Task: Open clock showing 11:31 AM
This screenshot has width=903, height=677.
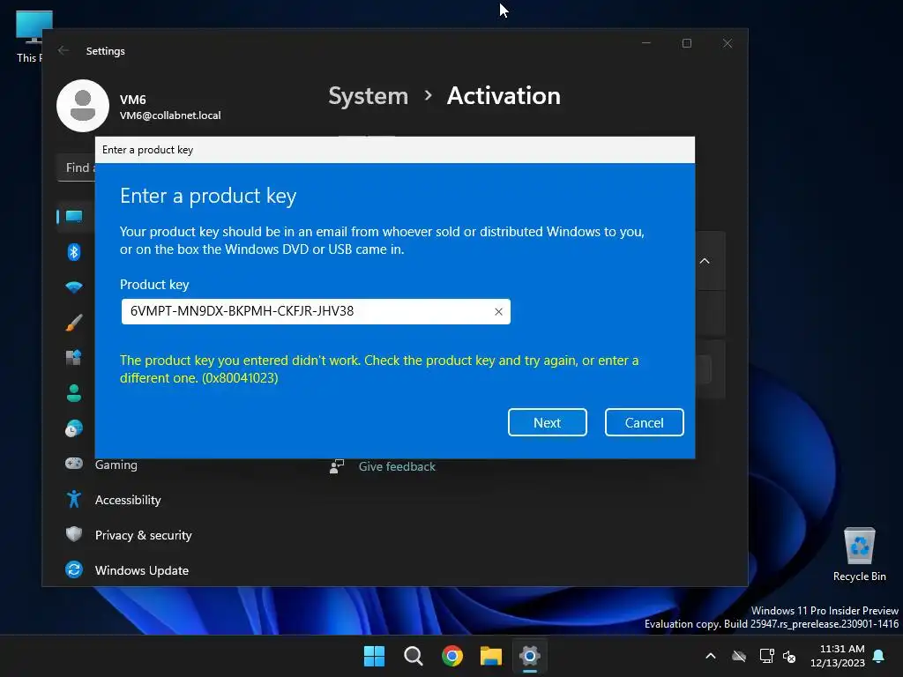Action: [838, 656]
